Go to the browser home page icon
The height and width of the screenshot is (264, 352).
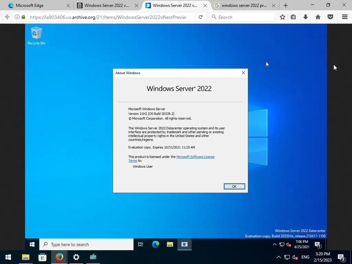(318, 17)
